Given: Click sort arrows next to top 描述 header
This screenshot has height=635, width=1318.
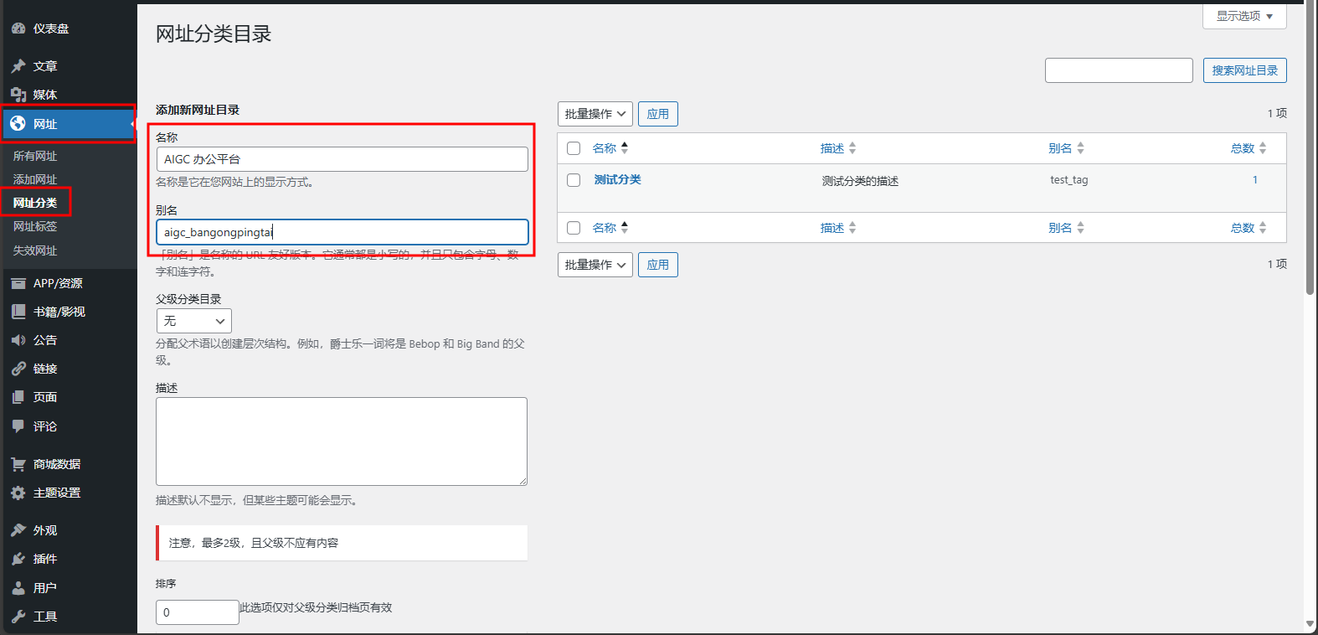Looking at the screenshot, I should pos(852,148).
